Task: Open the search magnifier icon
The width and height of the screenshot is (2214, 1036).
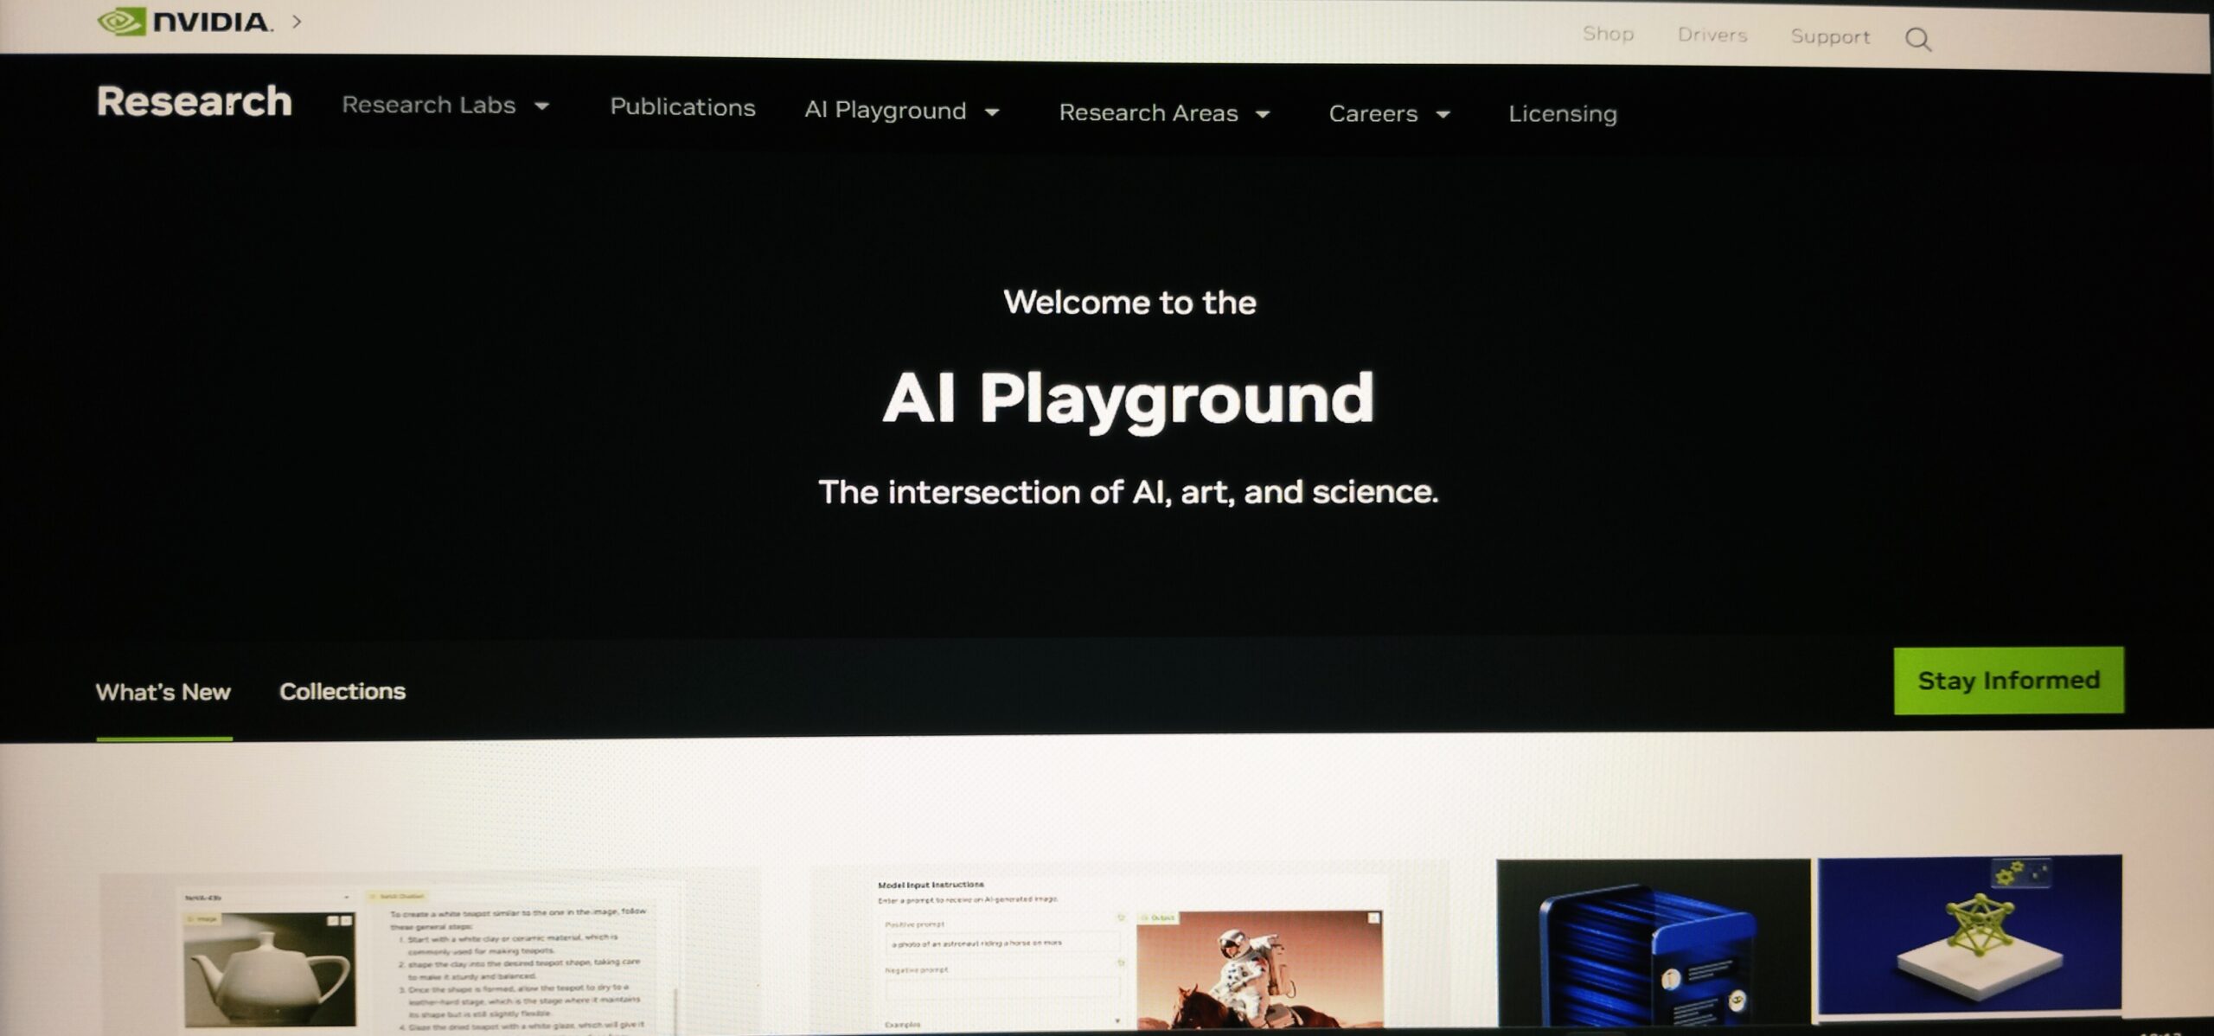Action: pos(1918,39)
